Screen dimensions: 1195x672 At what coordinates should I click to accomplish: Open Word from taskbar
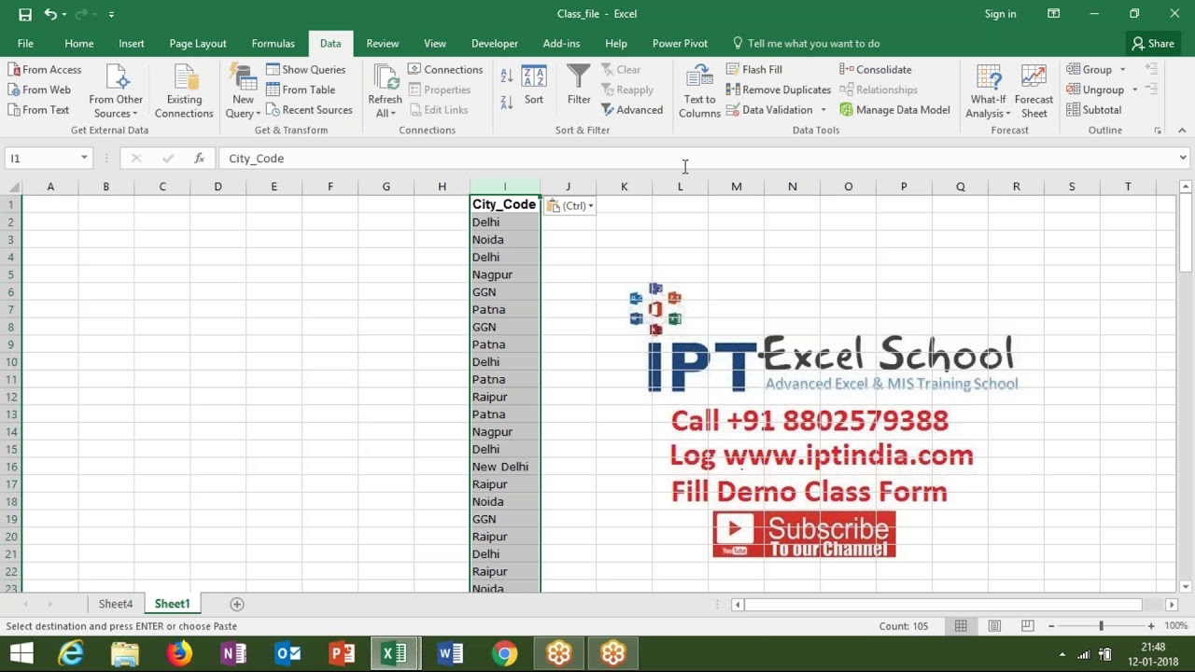coord(450,653)
